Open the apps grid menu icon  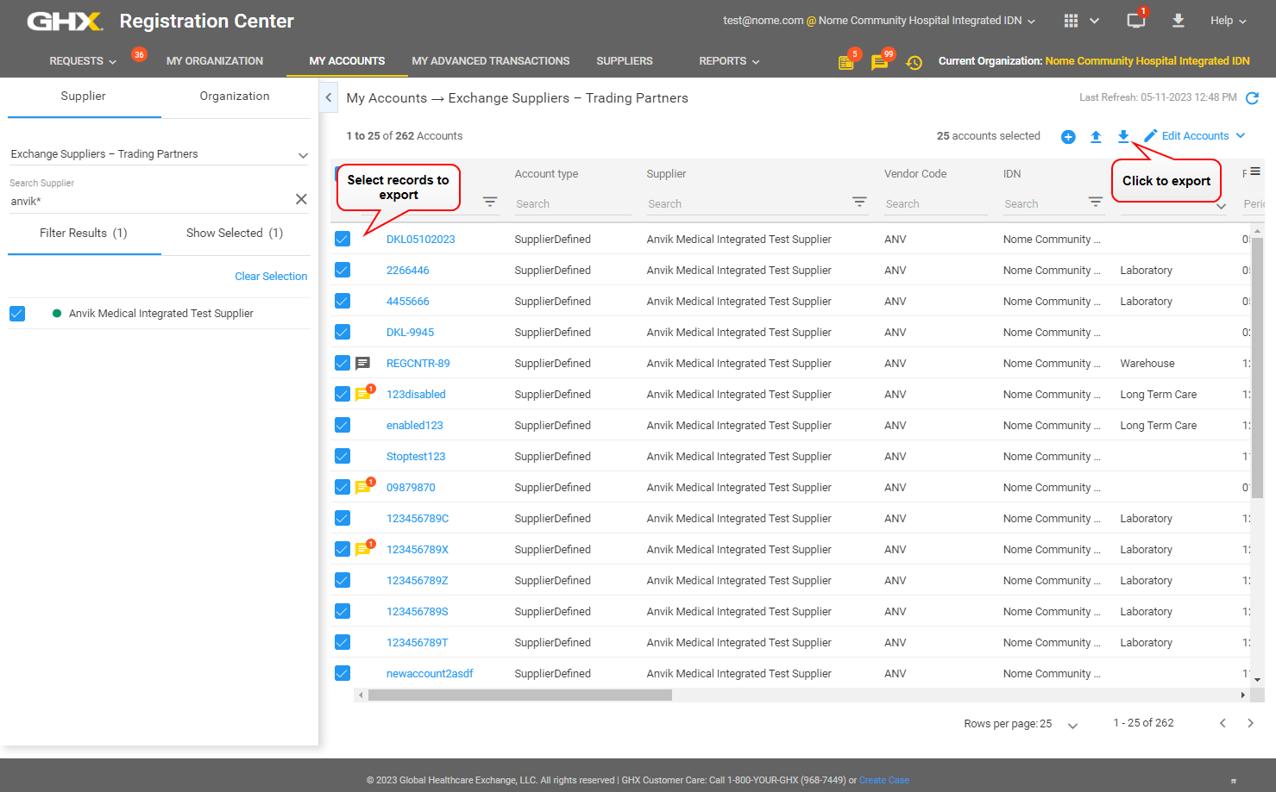(1071, 21)
